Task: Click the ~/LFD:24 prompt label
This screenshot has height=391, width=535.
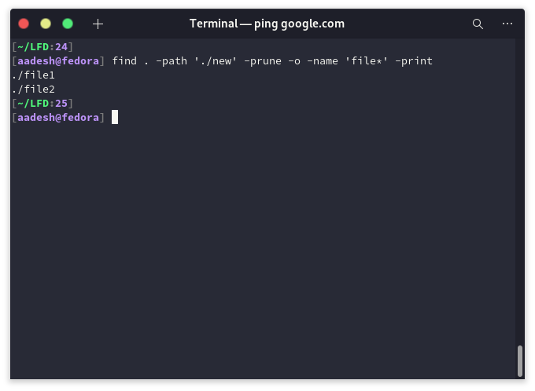Action: (42, 46)
